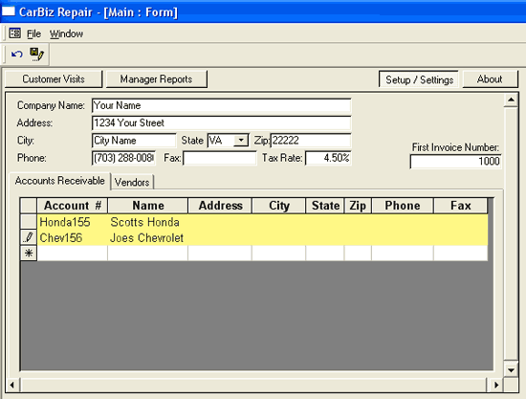Select the Accounts Receivable tab
The width and height of the screenshot is (526, 399).
[59, 181]
